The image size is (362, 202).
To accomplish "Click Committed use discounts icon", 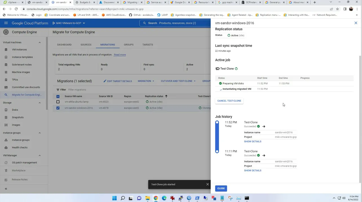I will [x=6, y=87].
